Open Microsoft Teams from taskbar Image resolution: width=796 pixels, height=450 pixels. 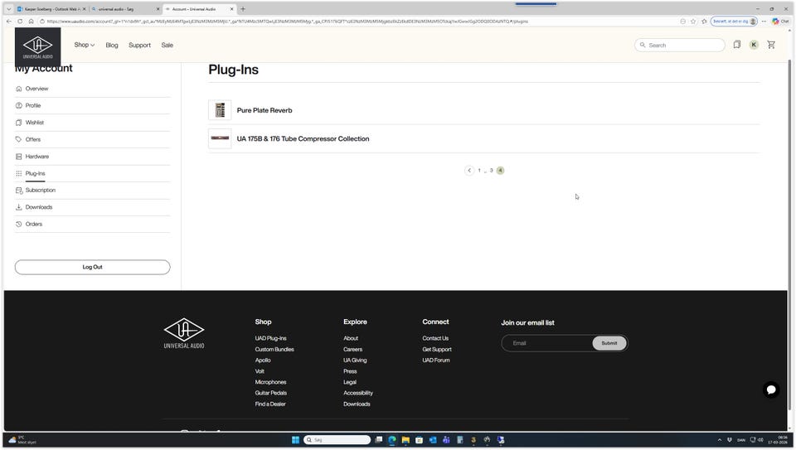[x=446, y=440]
